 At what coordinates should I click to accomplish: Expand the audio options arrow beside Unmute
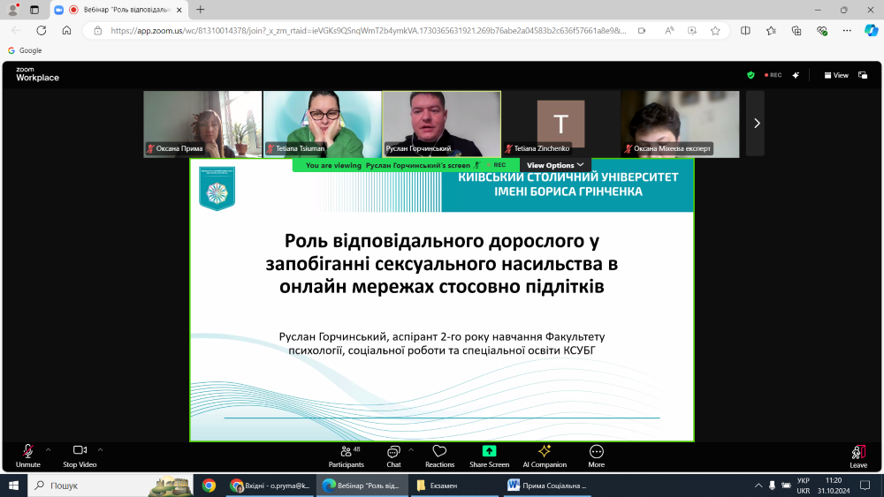(x=48, y=449)
